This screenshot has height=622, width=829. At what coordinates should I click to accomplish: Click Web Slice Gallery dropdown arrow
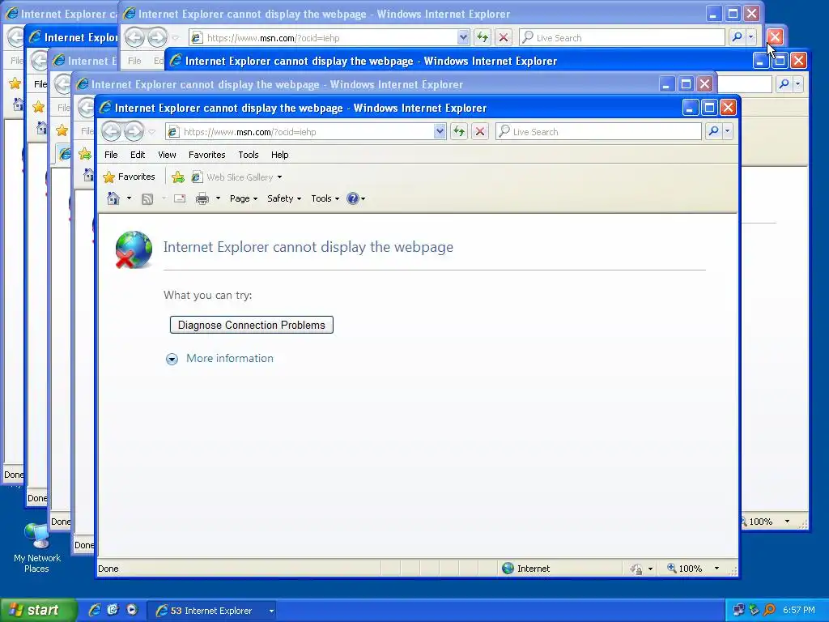point(279,177)
